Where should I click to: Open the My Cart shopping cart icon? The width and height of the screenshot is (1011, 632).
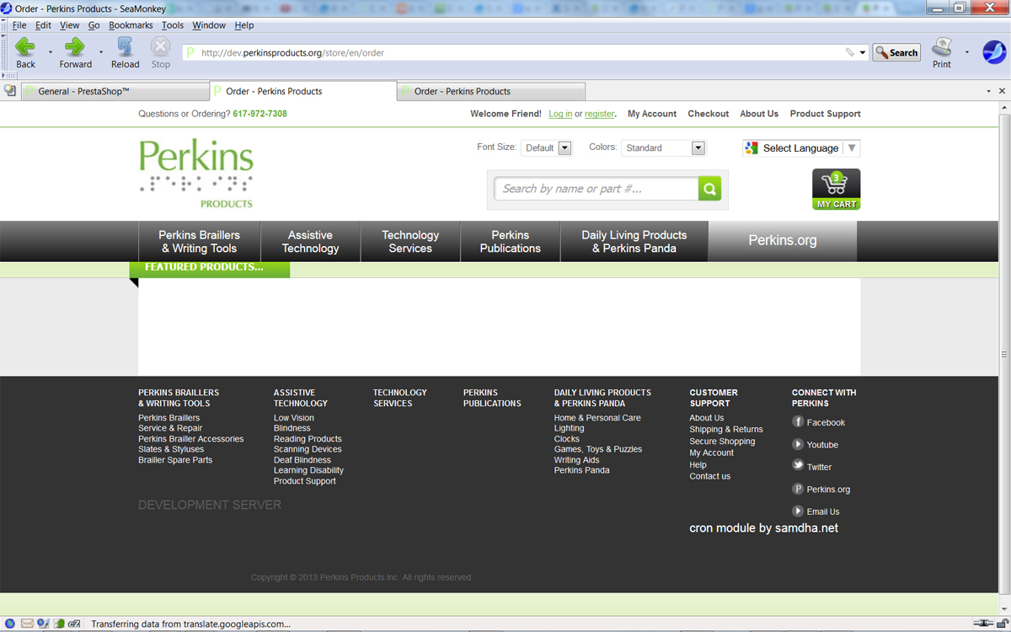tap(836, 189)
